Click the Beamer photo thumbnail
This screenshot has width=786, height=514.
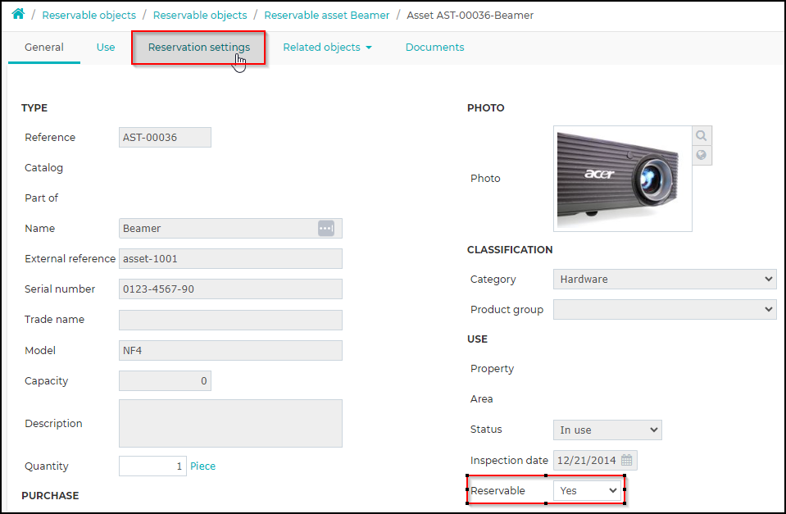[623, 179]
